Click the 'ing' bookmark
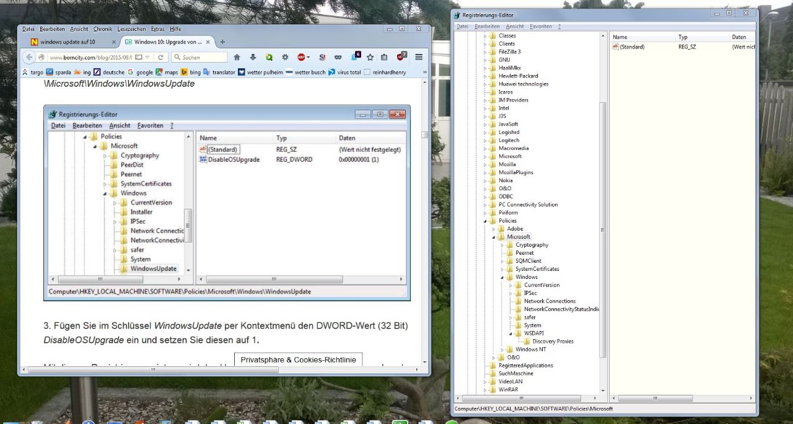This screenshot has height=424, width=793. click(82, 72)
